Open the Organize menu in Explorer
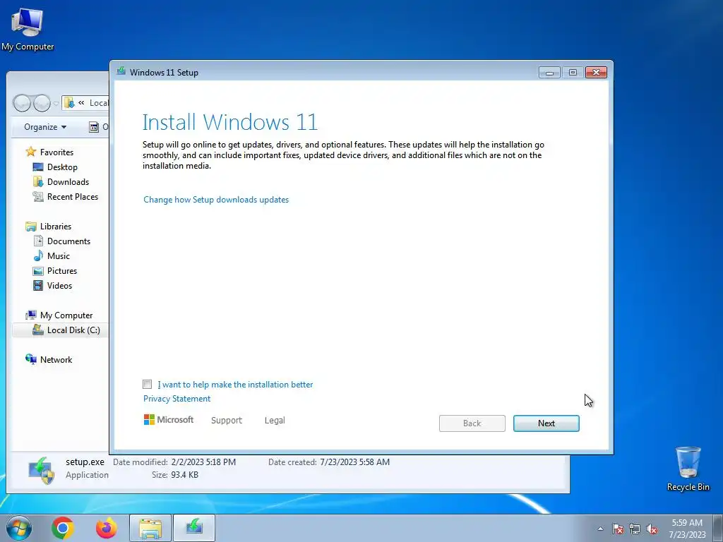This screenshot has width=723, height=542. [x=45, y=127]
